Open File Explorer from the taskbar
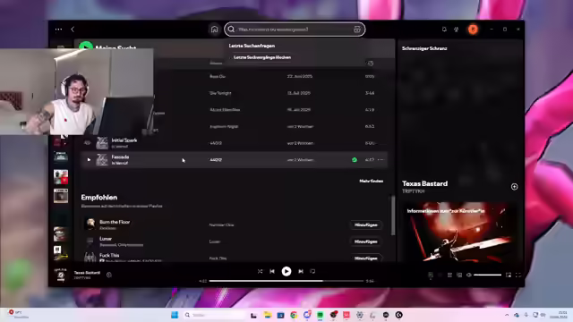This screenshot has width=573, height=322. pyautogui.click(x=268, y=315)
